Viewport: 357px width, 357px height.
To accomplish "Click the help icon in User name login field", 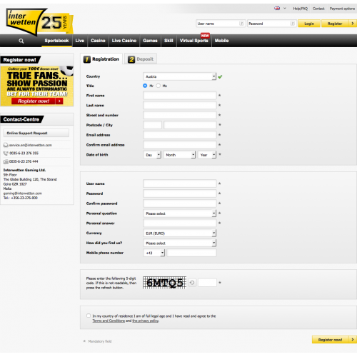I will (241, 24).
